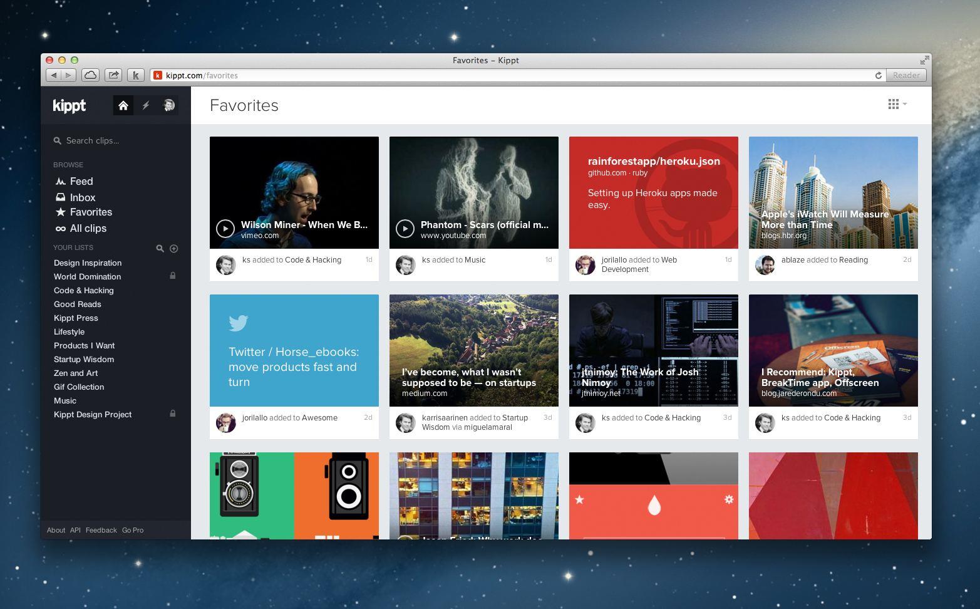Open All clips in sidebar
The width and height of the screenshot is (980, 609).
click(88, 228)
